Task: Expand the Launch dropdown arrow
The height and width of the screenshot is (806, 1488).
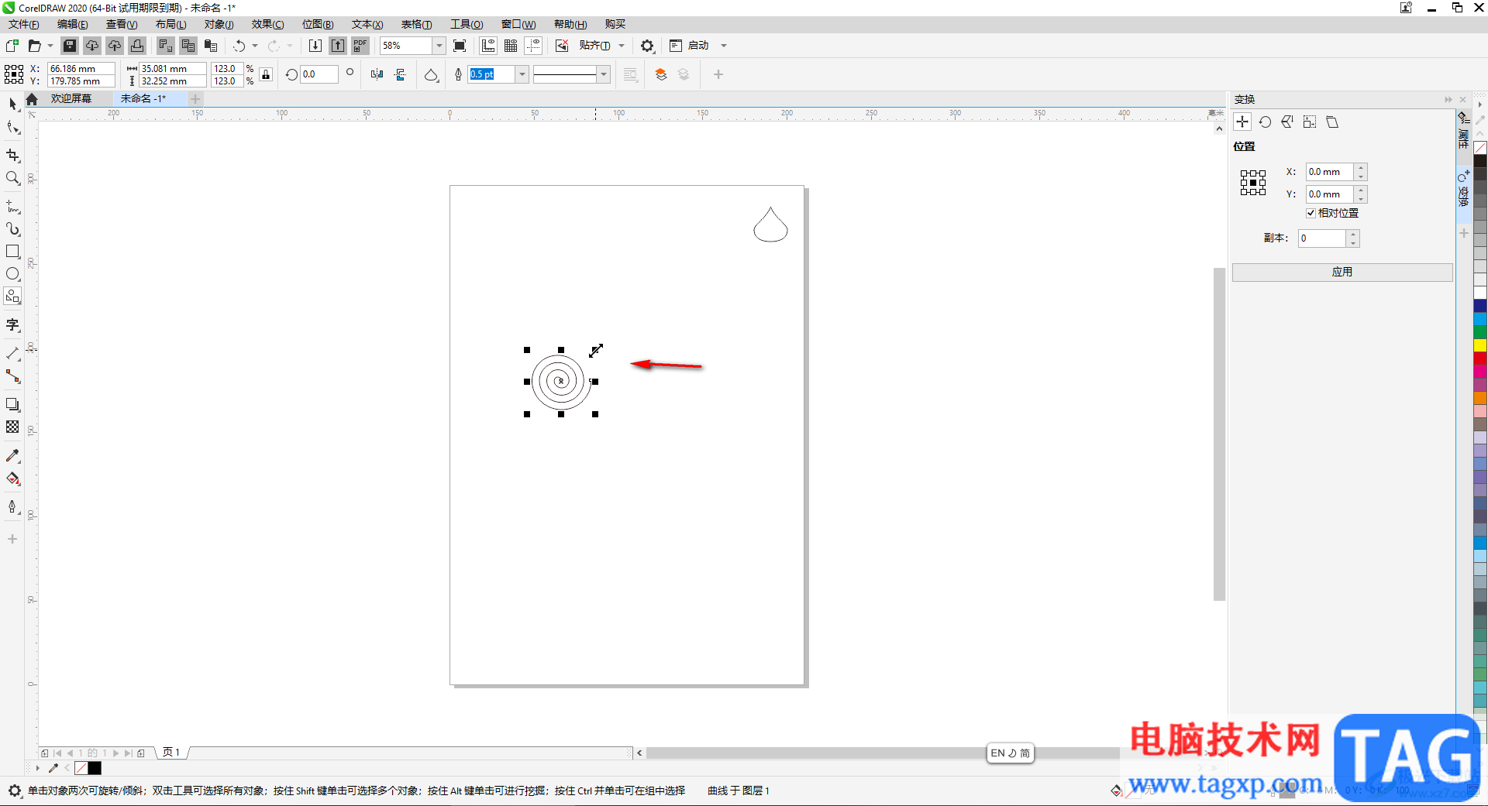Action: (x=724, y=46)
